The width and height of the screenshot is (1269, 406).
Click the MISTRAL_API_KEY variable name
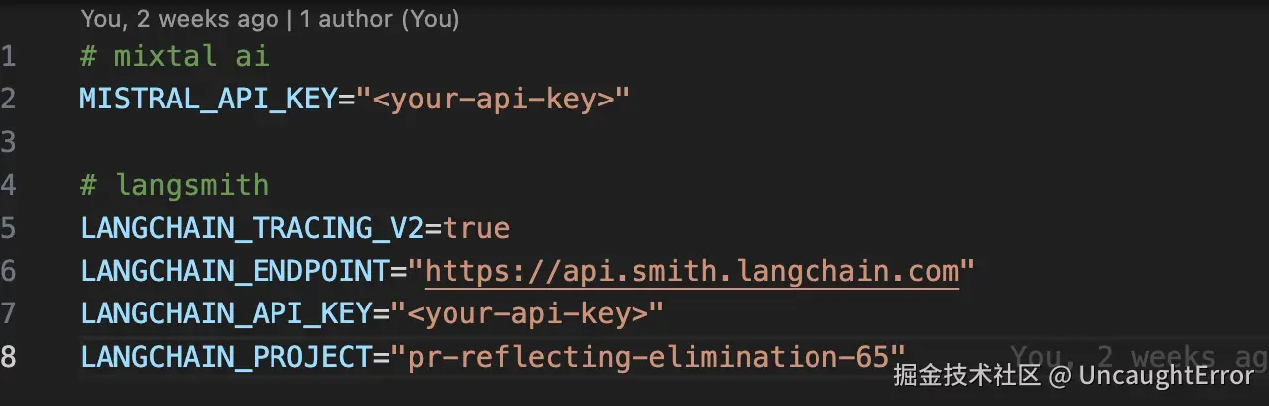(x=208, y=100)
